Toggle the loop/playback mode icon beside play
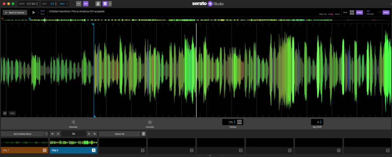The image size is (392, 157). pyautogui.click(x=42, y=12)
